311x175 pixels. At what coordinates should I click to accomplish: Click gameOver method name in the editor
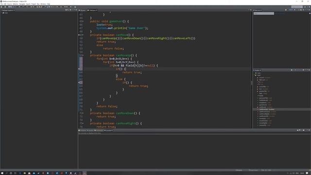tap(116, 21)
